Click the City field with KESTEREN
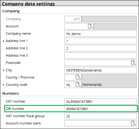 [x=101, y=70]
